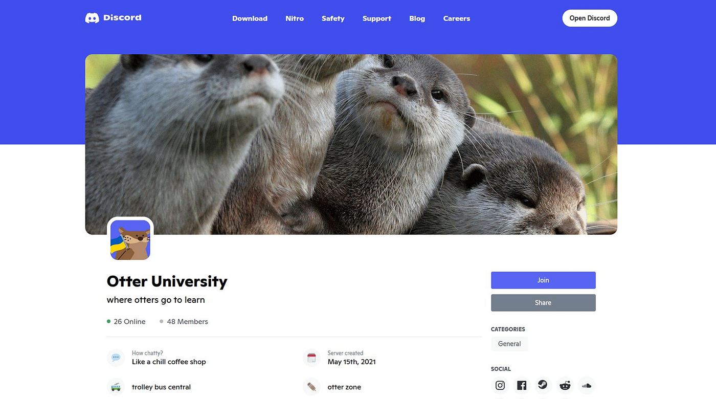
Task: Click the Share button
Action: pyautogui.click(x=543, y=303)
